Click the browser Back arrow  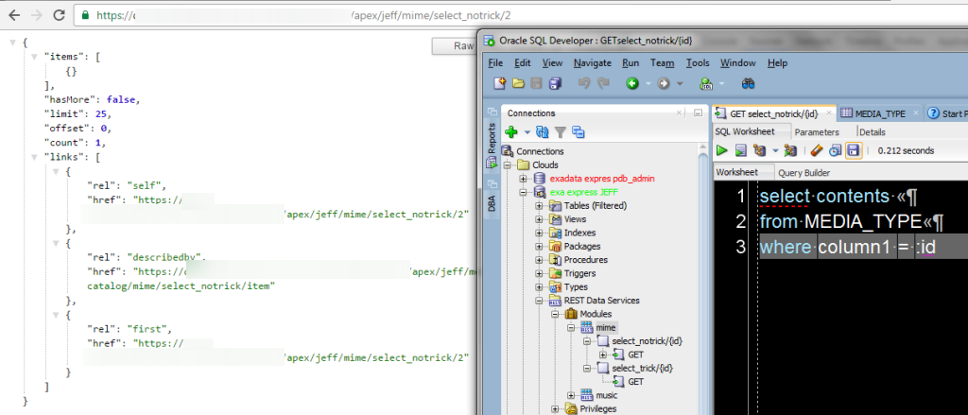click(13, 15)
